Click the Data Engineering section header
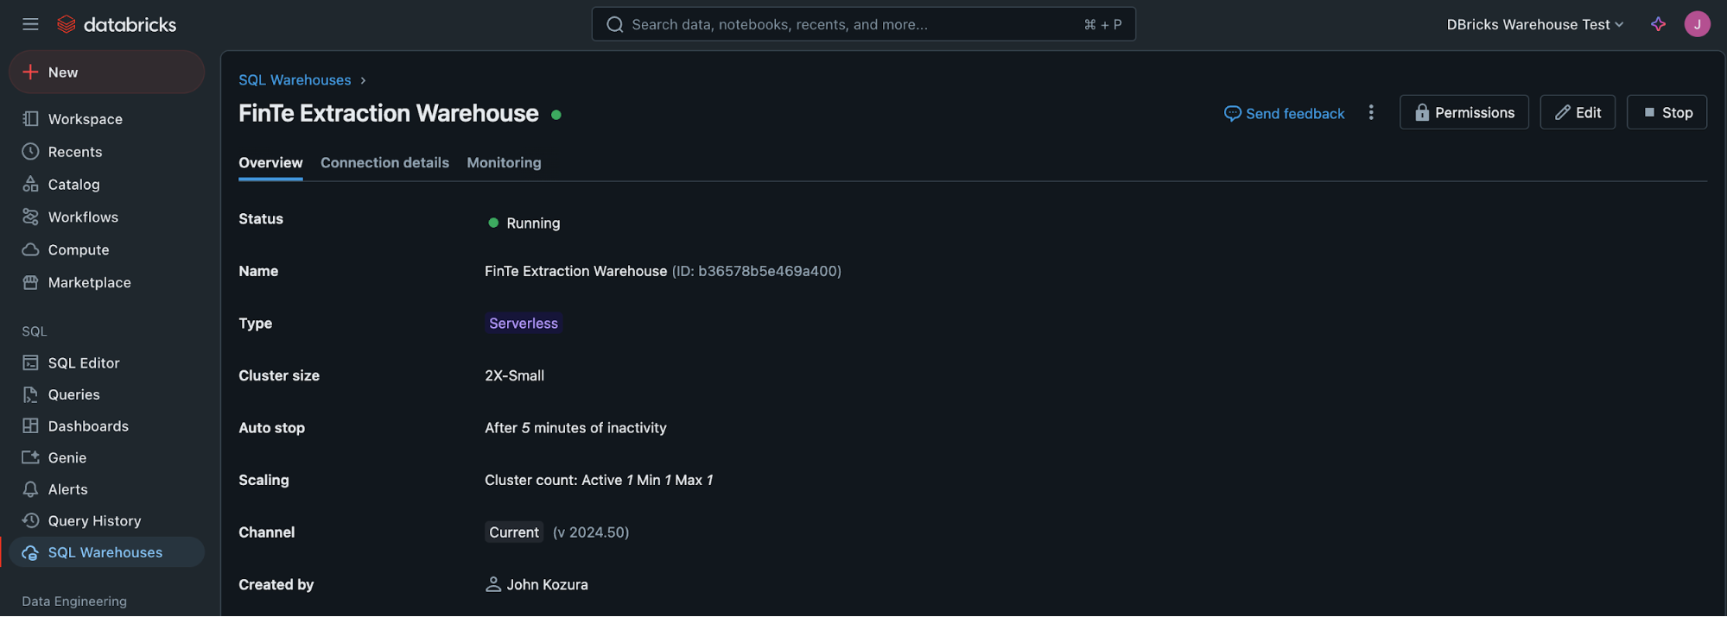 pyautogui.click(x=74, y=601)
